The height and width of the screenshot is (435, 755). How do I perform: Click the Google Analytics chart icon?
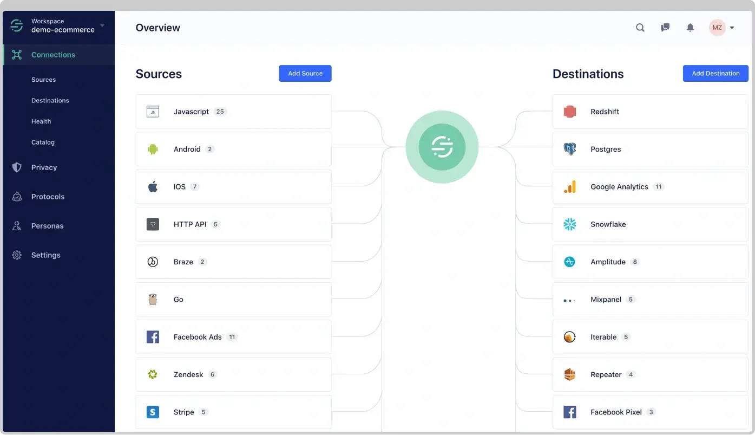coord(569,187)
